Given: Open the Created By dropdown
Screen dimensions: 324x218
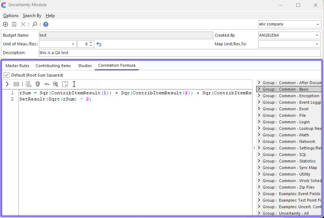Looking at the screenshot, I should [x=317, y=36].
